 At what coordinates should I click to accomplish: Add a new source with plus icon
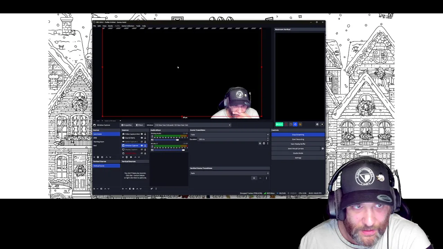pos(123,157)
